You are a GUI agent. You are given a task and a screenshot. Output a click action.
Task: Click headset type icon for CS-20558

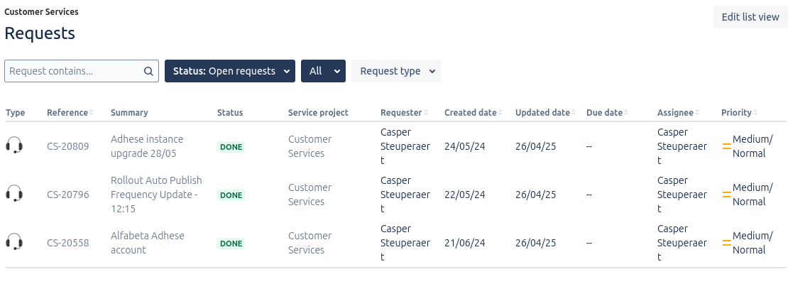[14, 242]
